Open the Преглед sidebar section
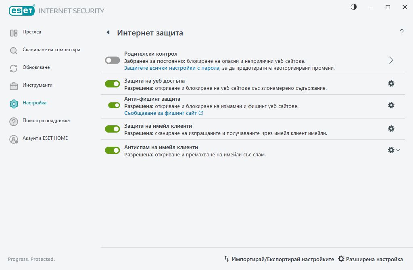413x270 pixels. (32, 32)
